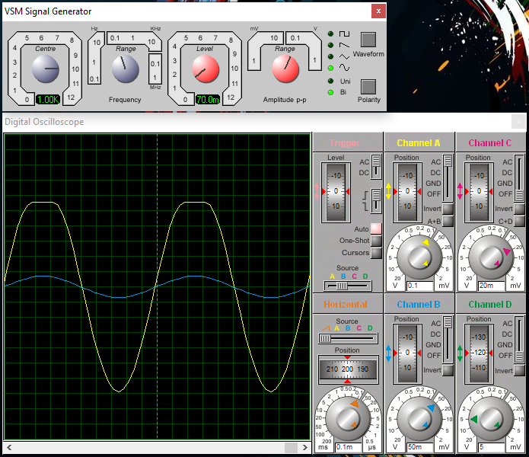Click the frequency Centre dial knob

46,70
